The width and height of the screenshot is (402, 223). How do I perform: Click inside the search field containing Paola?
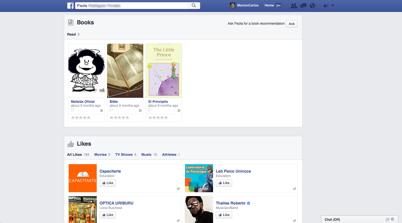click(x=131, y=5)
